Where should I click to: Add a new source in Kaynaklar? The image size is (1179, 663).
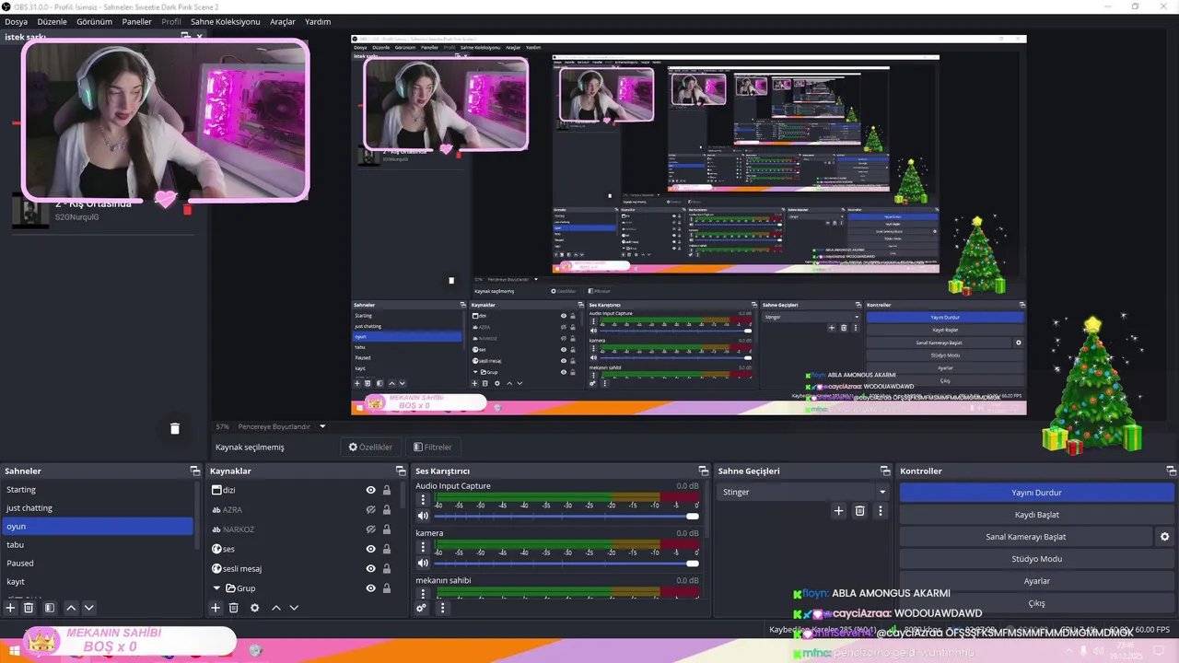(216, 608)
